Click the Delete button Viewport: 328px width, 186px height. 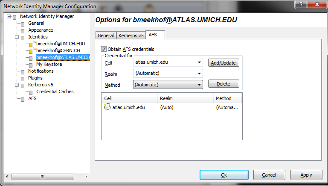(224, 84)
